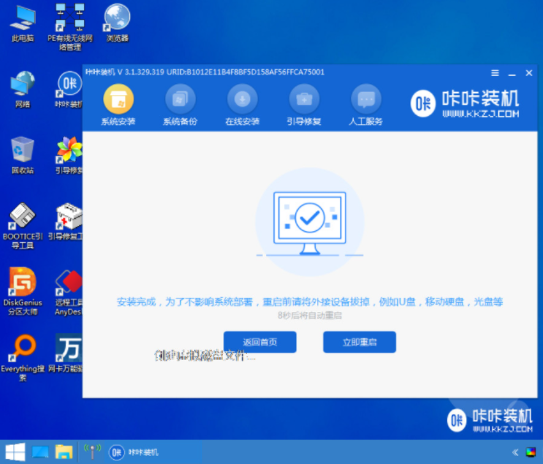
Task: Select the 系统安装 tab icon
Action: 118,99
